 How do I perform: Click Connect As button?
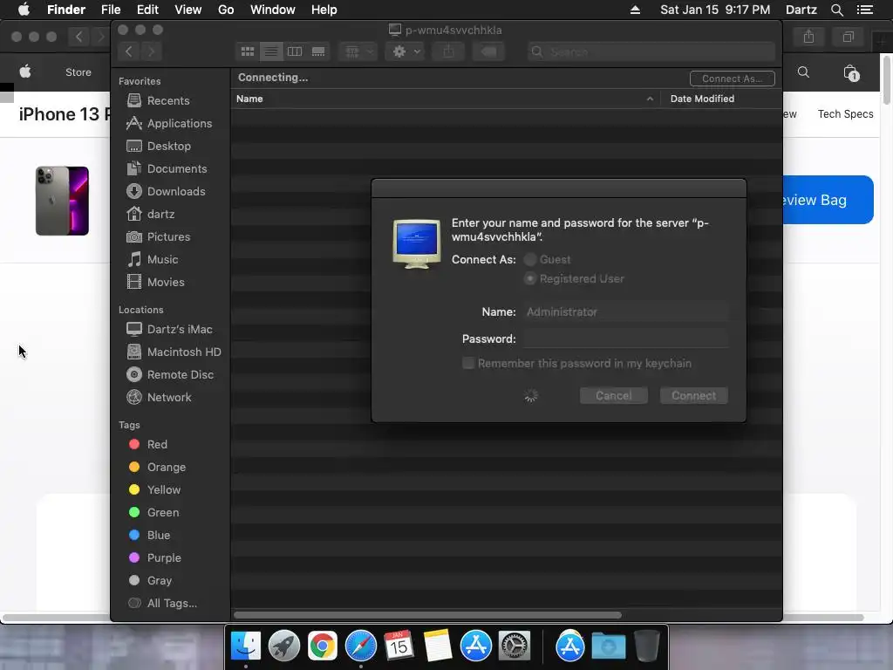(x=732, y=79)
